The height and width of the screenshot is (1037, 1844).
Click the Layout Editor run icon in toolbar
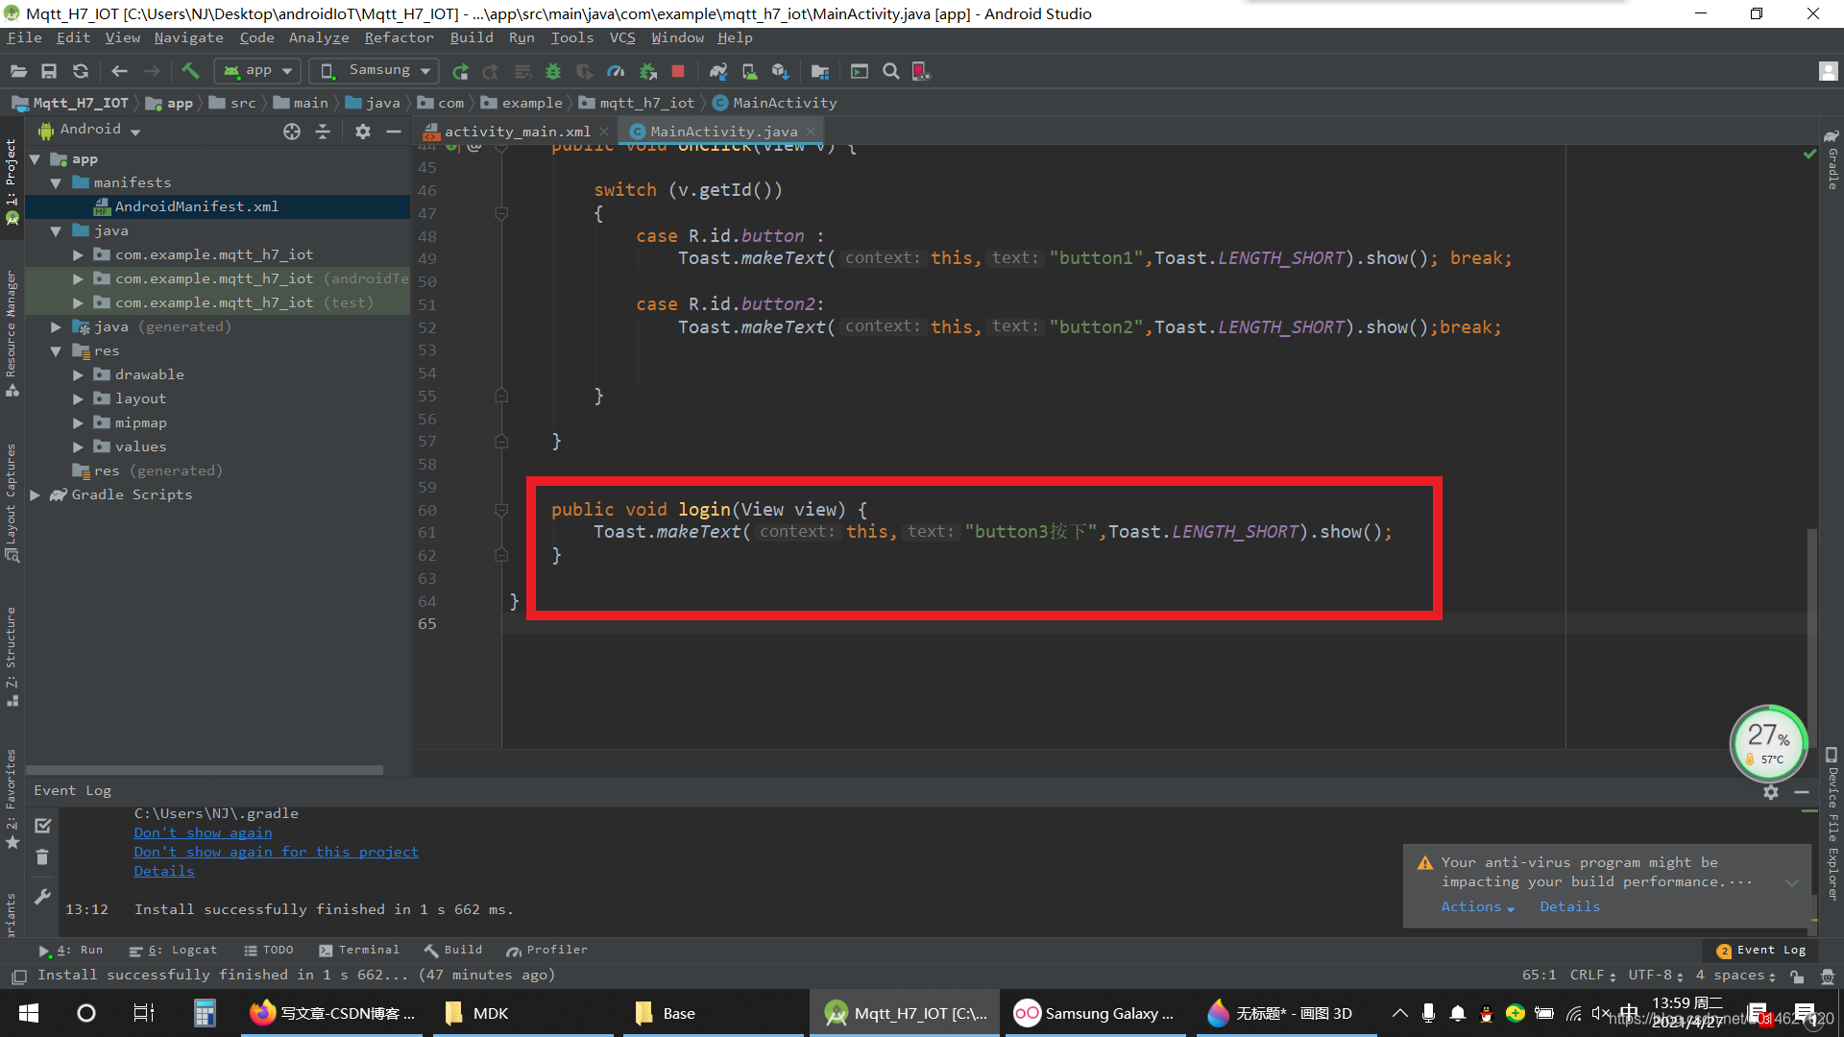[859, 70]
